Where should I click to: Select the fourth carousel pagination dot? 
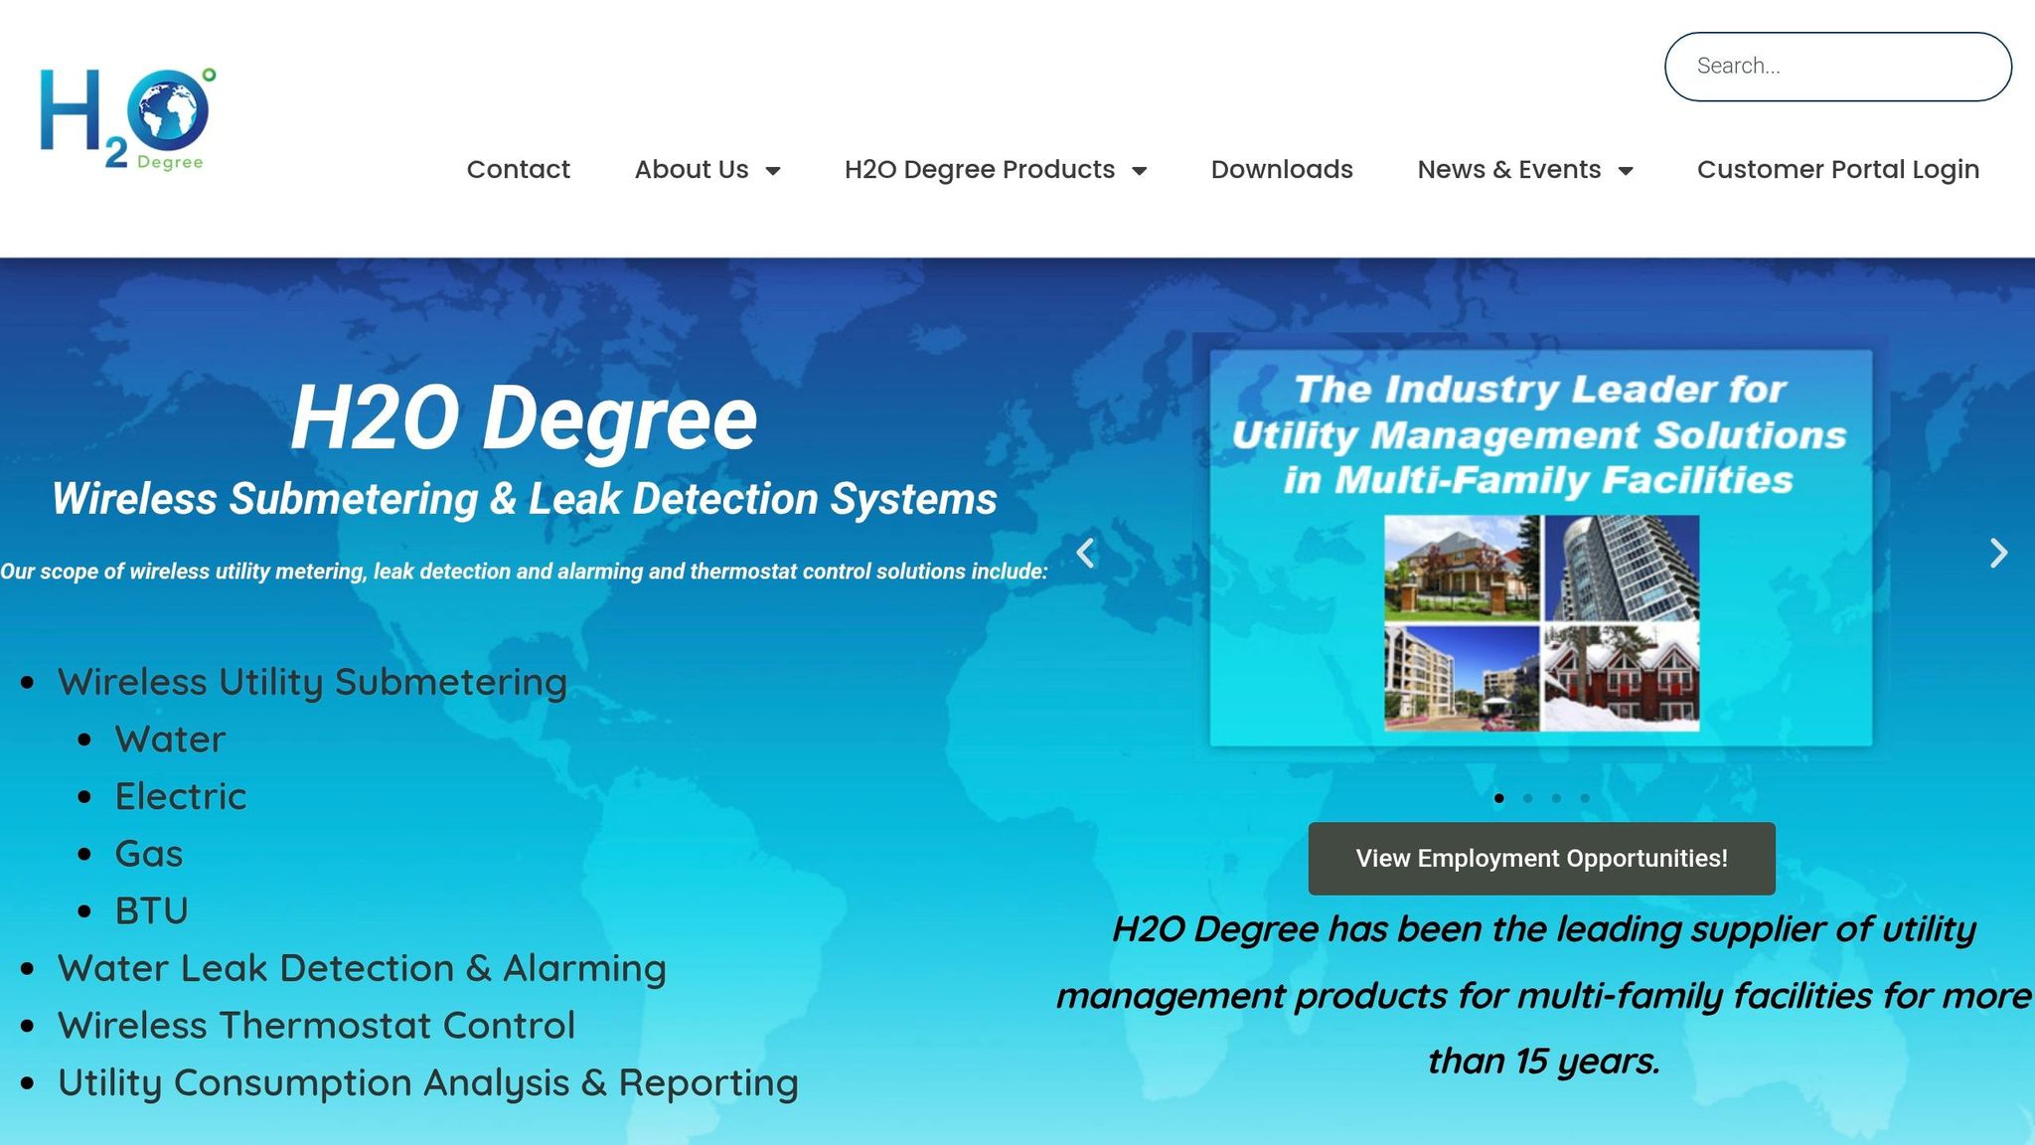[1585, 798]
